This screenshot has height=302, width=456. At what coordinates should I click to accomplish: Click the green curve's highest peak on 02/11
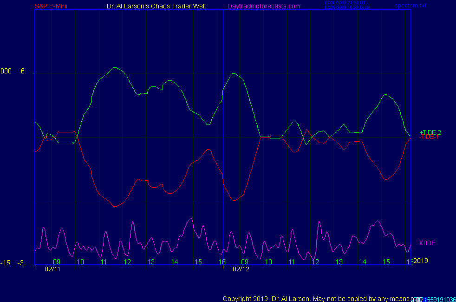point(115,68)
